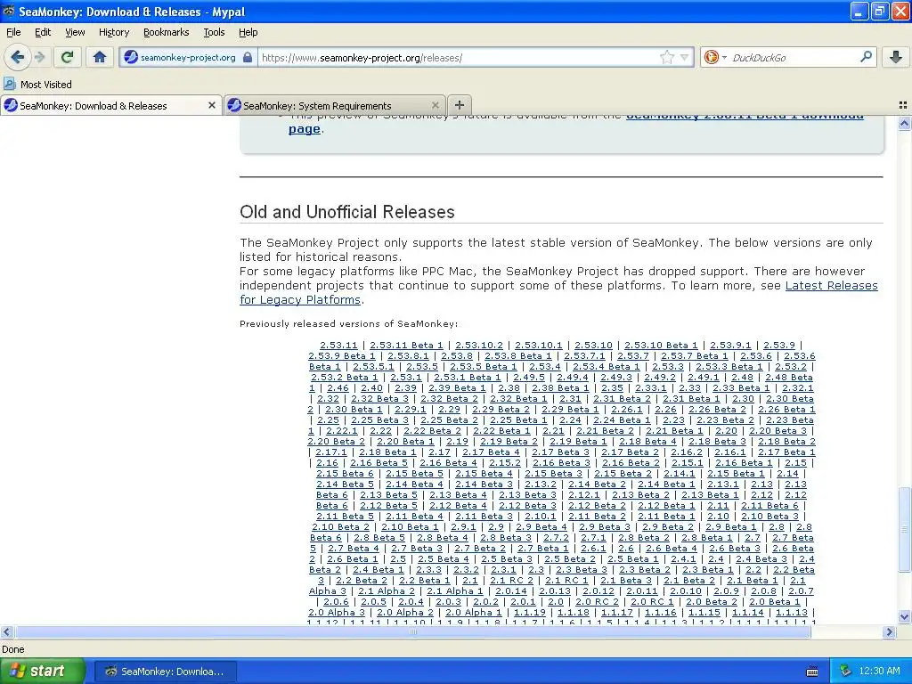Open the 2.53.9.1 release link

[730, 345]
